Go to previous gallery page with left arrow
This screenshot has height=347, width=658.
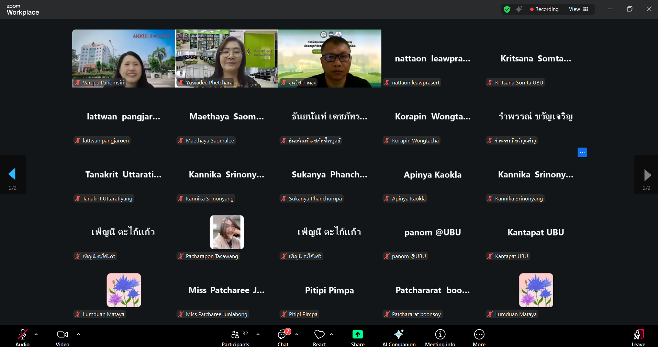[x=12, y=174]
